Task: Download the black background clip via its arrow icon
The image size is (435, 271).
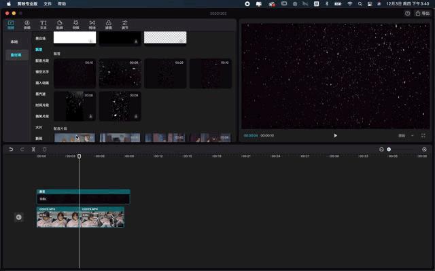Action: 136,41
